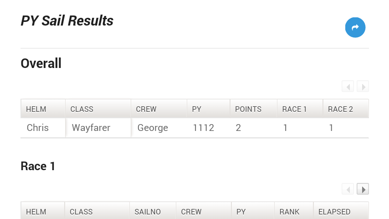The image size is (389, 219).
Task: Click Overall table previous arrow
Action: [348, 86]
